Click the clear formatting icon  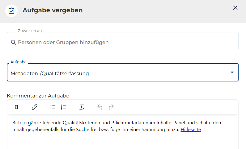coord(82,107)
